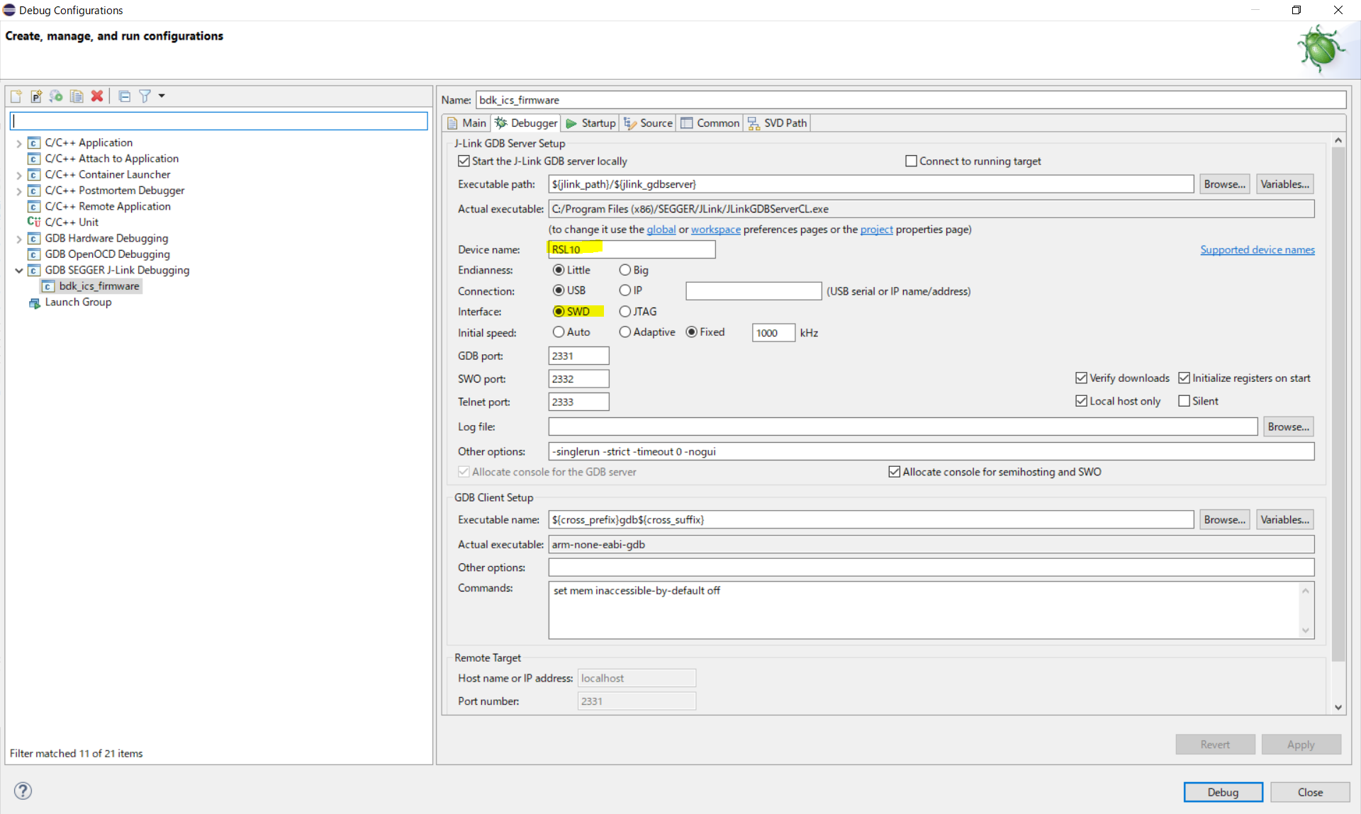Screen dimensions: 1361x814
Task: Click the New prototype configuration icon
Action: (36, 96)
